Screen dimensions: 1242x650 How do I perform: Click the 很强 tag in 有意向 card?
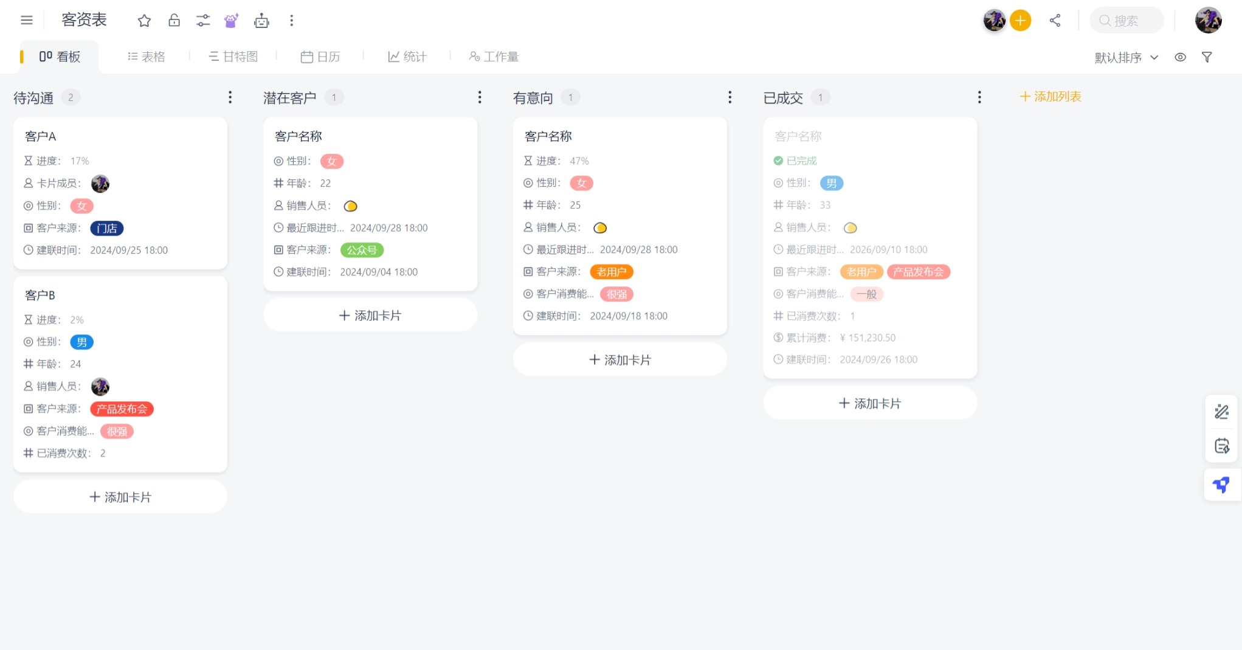(617, 294)
